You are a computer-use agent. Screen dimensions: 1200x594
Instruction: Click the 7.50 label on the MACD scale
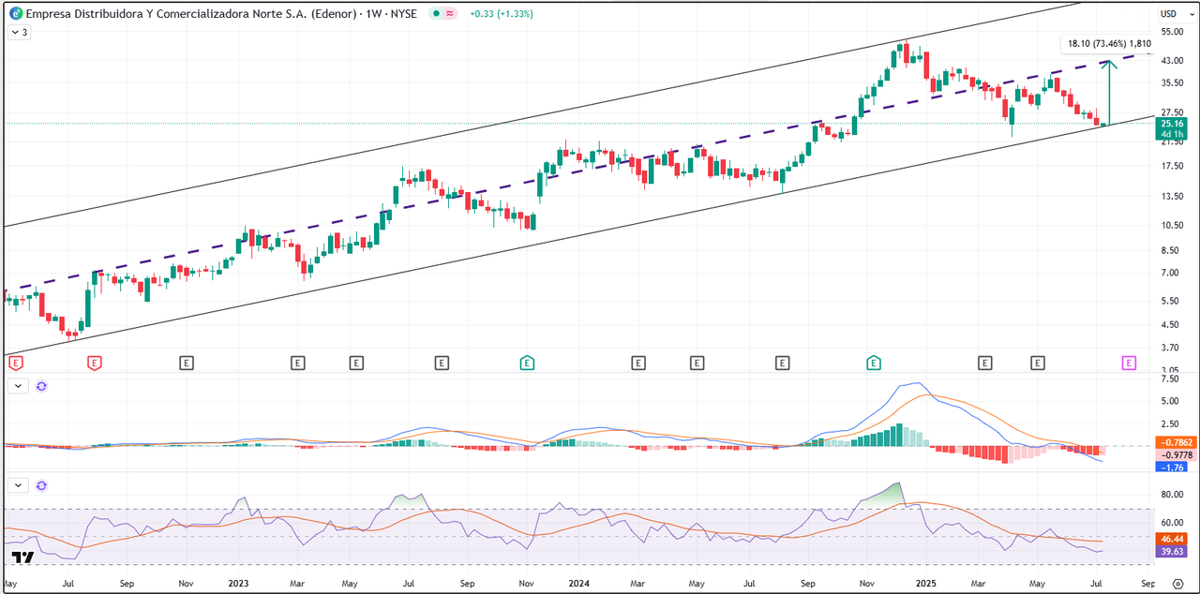click(1169, 379)
